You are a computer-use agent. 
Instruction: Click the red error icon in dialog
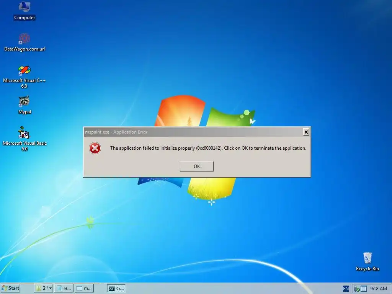(95, 148)
